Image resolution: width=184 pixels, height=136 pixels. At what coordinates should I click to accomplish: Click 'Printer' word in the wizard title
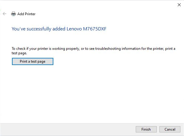[30, 14]
